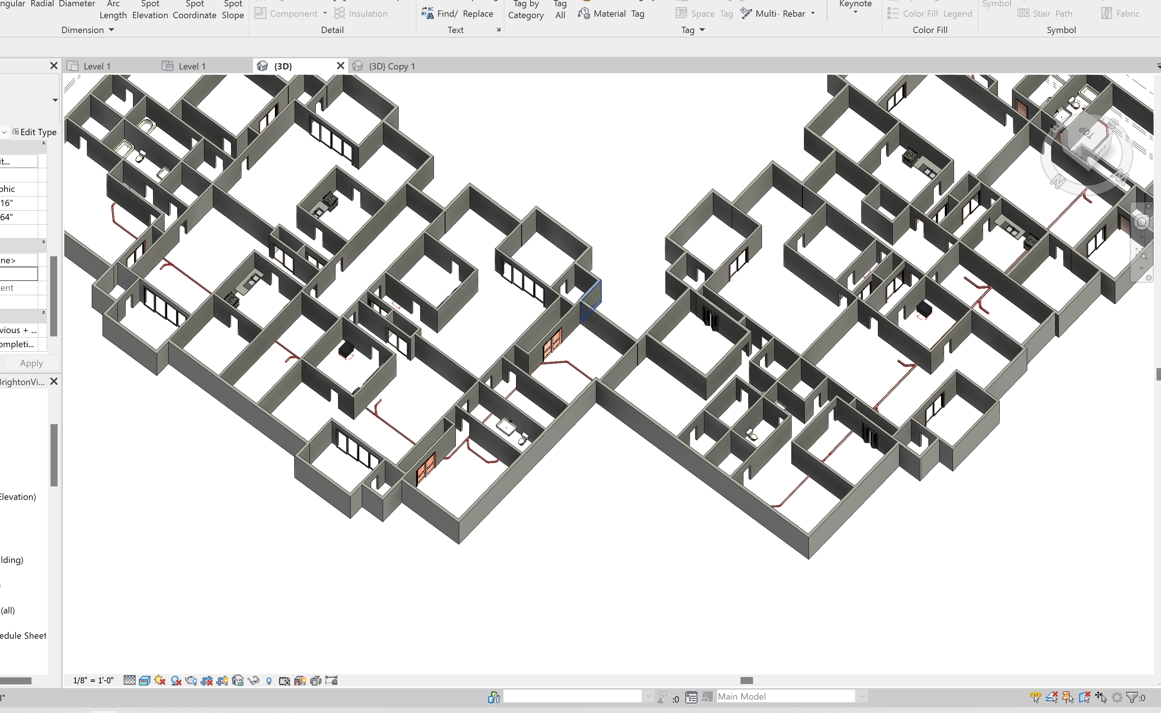Enable Temporary Hide/Isolate using the glasses icon
Image resolution: width=1161 pixels, height=713 pixels.
[x=254, y=680]
